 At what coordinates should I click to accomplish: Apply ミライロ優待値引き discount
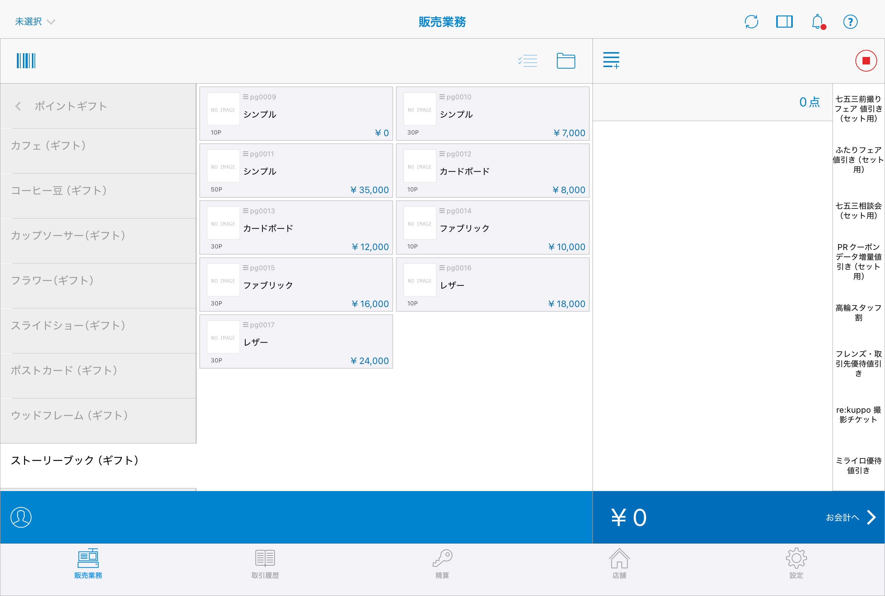click(858, 465)
